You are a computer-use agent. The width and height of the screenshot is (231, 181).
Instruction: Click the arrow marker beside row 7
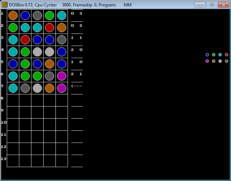pos(77,86)
